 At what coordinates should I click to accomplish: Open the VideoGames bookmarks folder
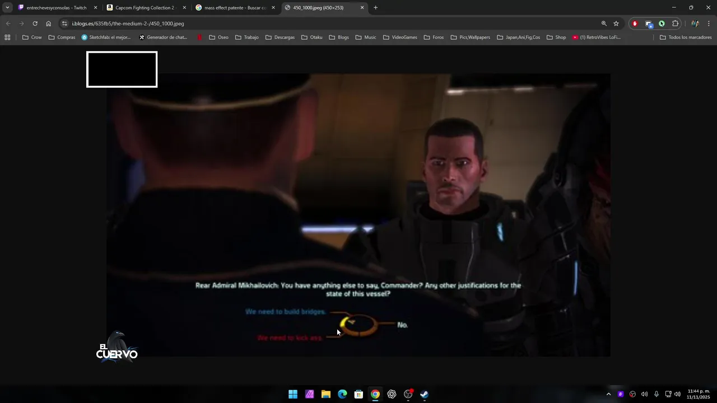400,38
